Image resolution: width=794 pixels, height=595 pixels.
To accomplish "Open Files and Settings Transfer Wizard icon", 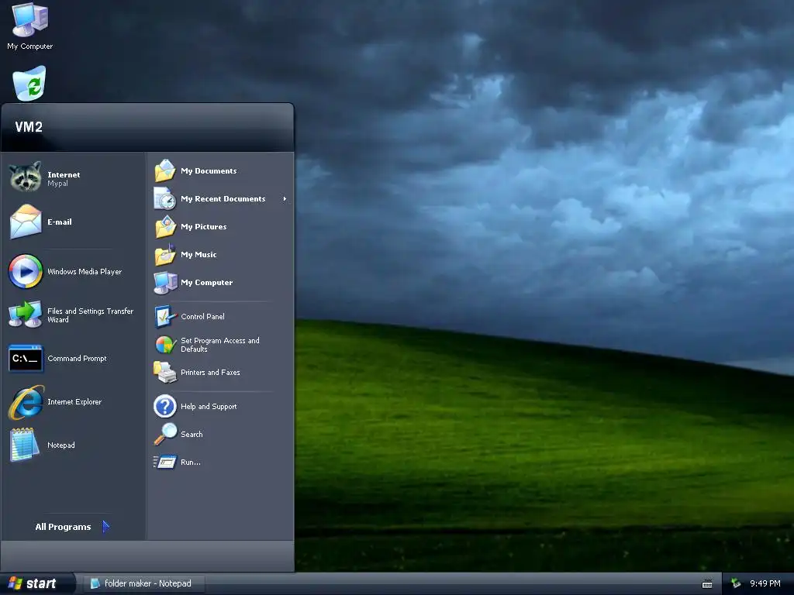I will click(26, 315).
